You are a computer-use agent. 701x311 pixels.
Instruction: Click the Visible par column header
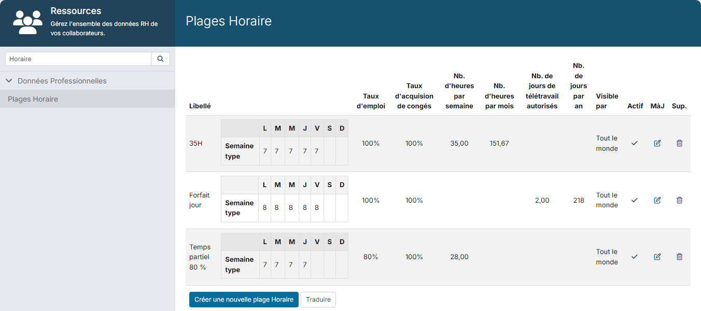click(607, 101)
